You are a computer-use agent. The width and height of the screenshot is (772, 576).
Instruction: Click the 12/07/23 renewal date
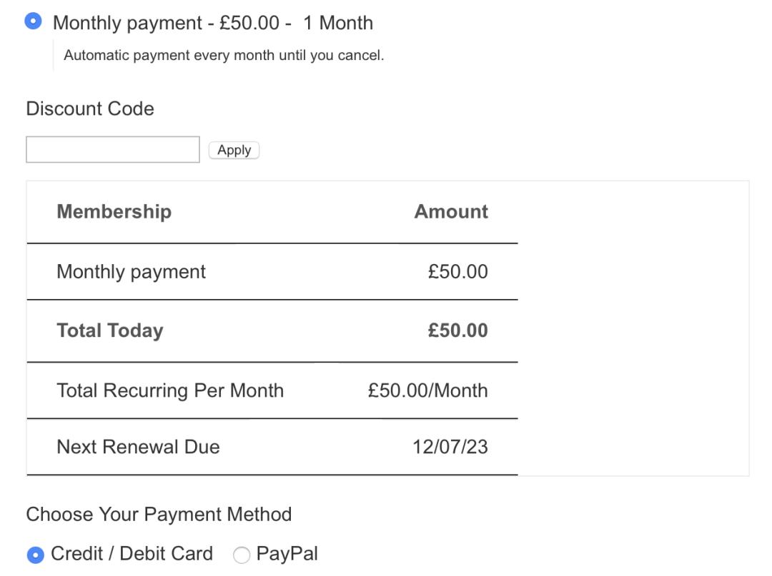click(450, 447)
